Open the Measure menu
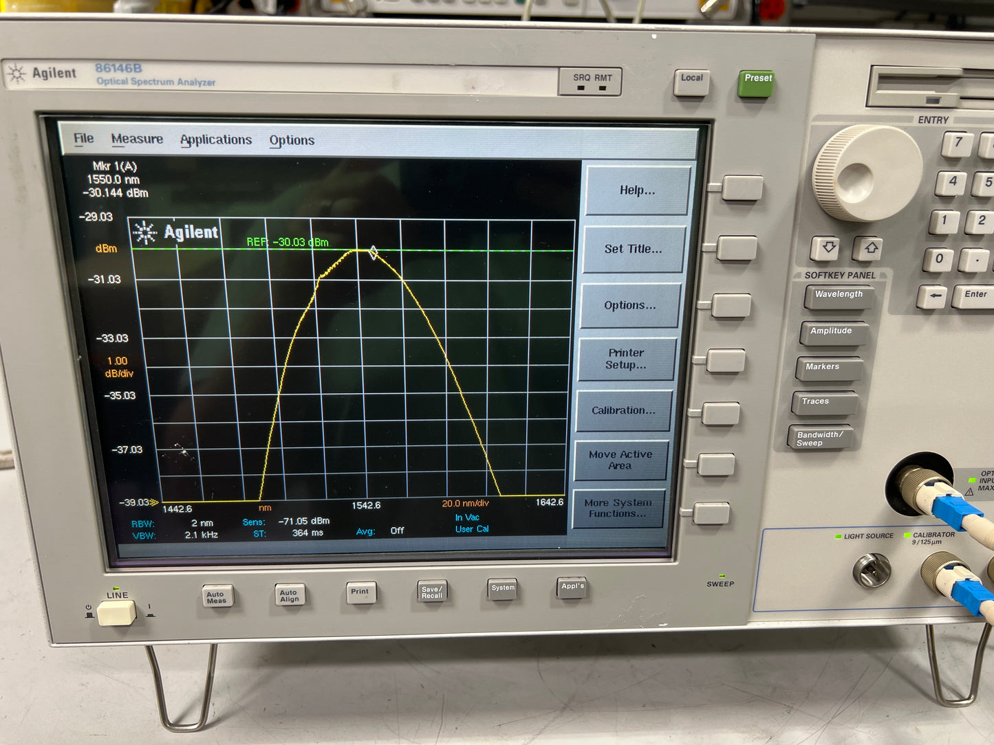The height and width of the screenshot is (745, 994). point(137,139)
